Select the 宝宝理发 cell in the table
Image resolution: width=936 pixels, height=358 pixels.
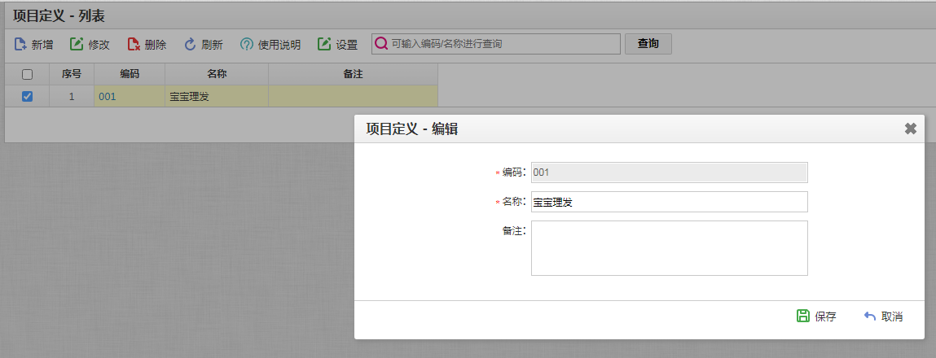tap(217, 97)
